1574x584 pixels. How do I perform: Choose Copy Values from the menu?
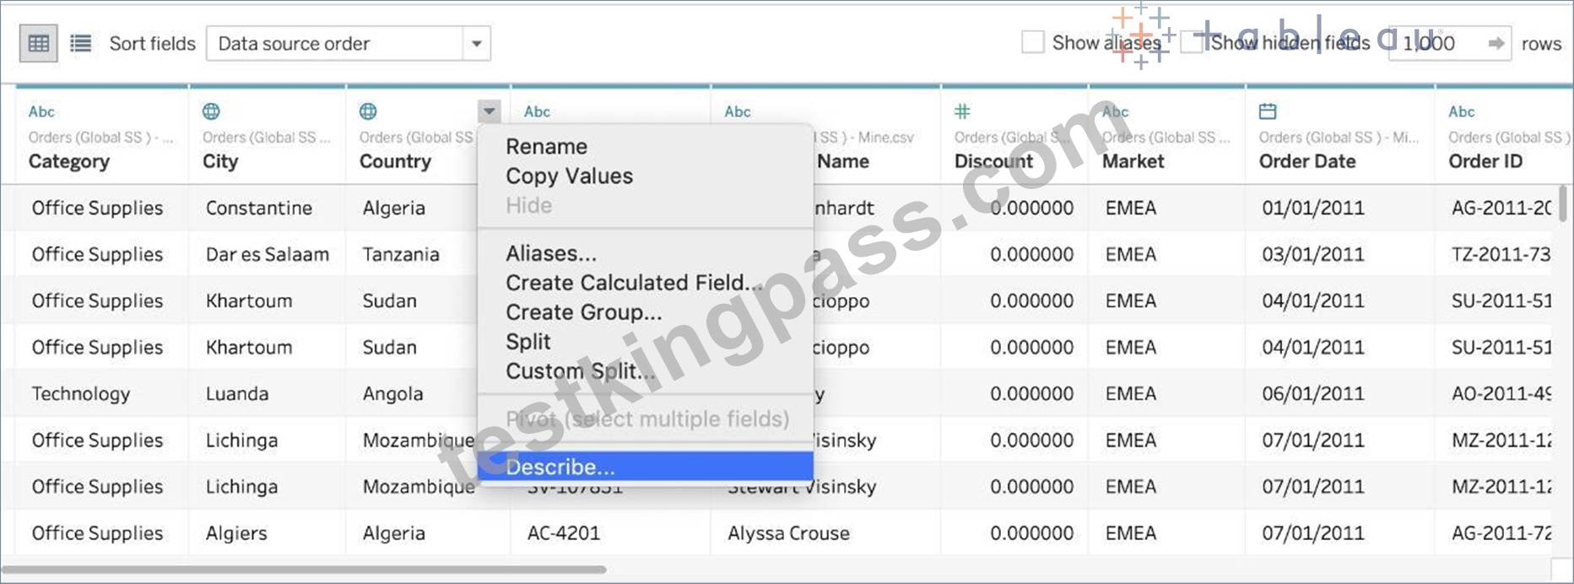pos(570,176)
